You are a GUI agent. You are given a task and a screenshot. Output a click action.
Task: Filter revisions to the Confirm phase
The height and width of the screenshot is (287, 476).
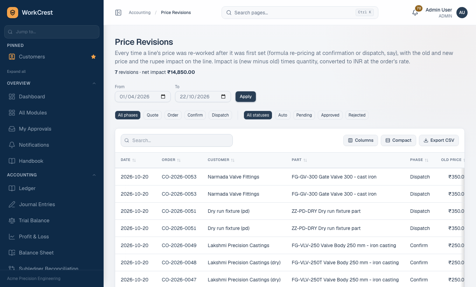[x=195, y=115]
